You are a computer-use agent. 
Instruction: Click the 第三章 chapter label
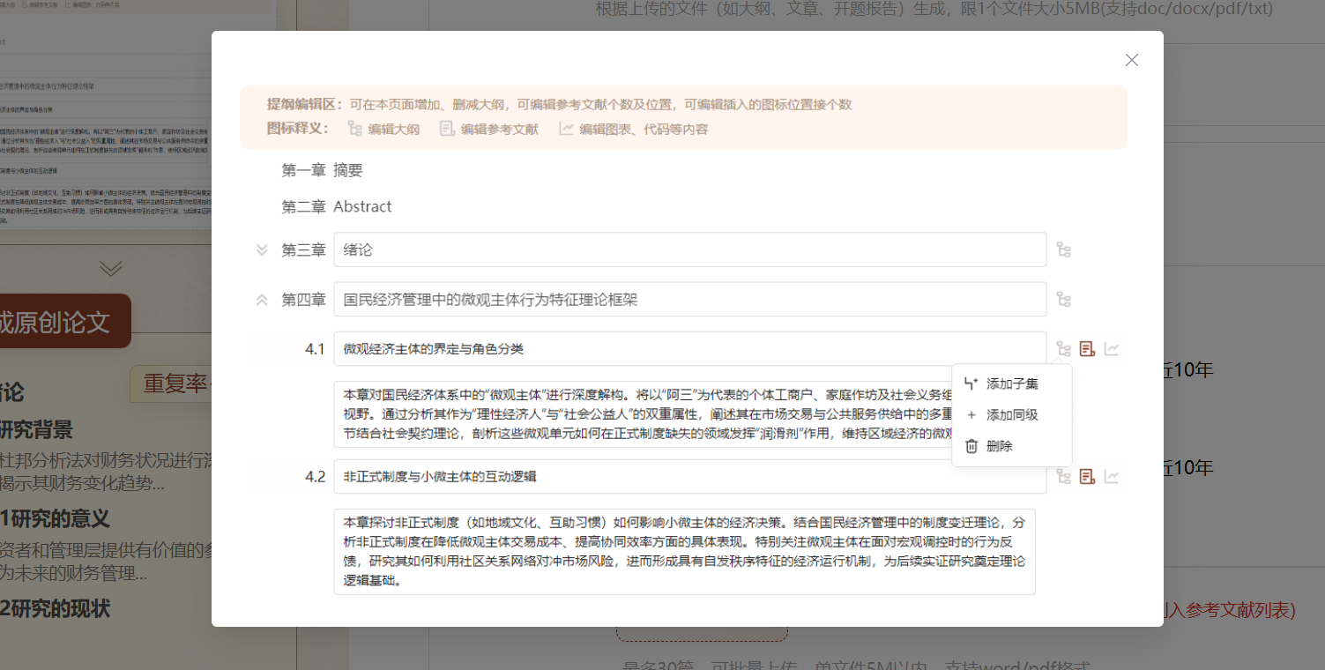[x=303, y=250]
